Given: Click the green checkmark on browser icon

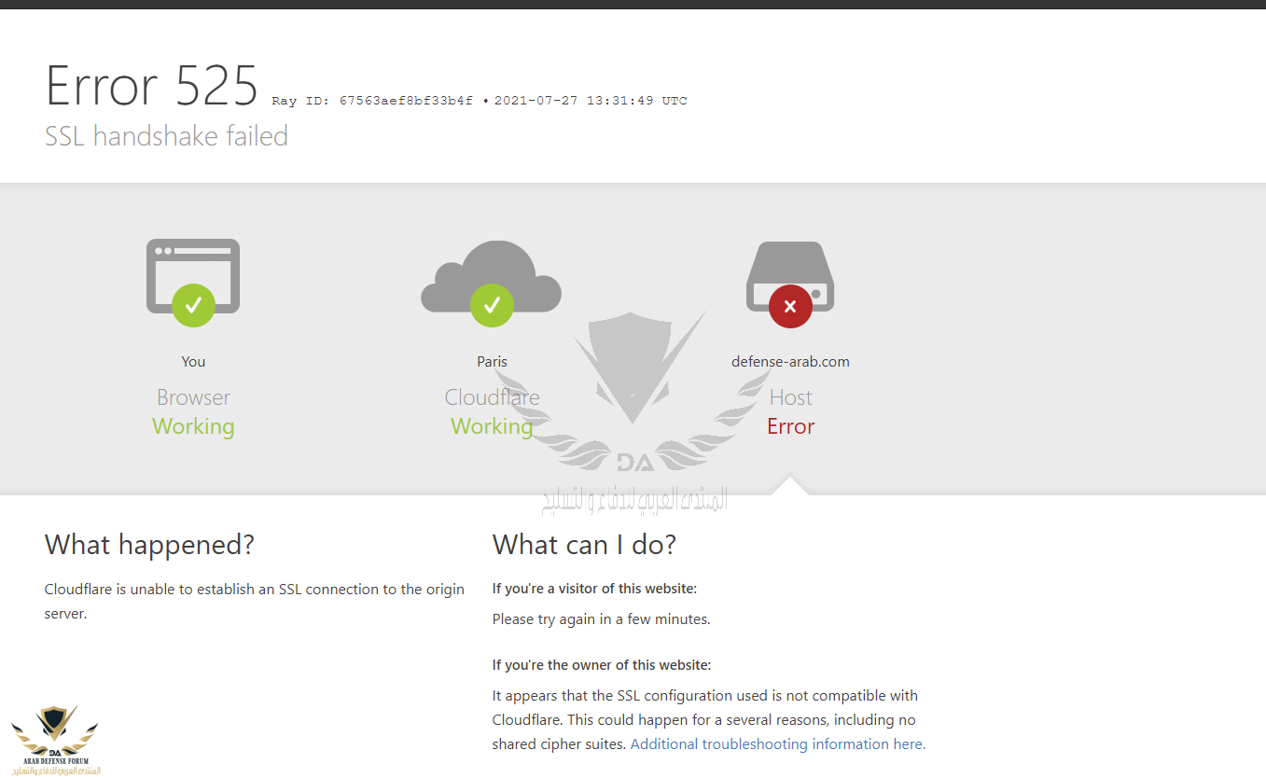Looking at the screenshot, I should (193, 305).
